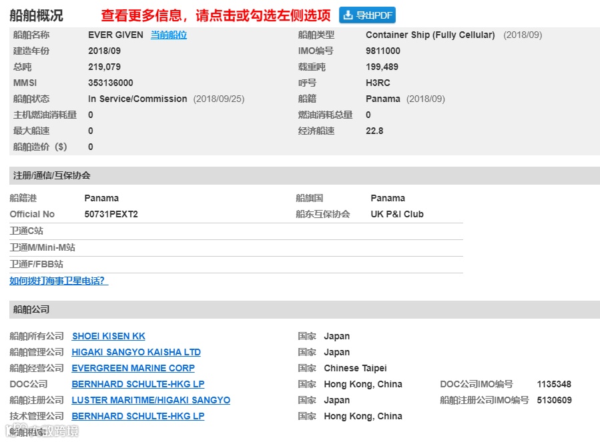Select UK P&I Club text

pos(397,214)
